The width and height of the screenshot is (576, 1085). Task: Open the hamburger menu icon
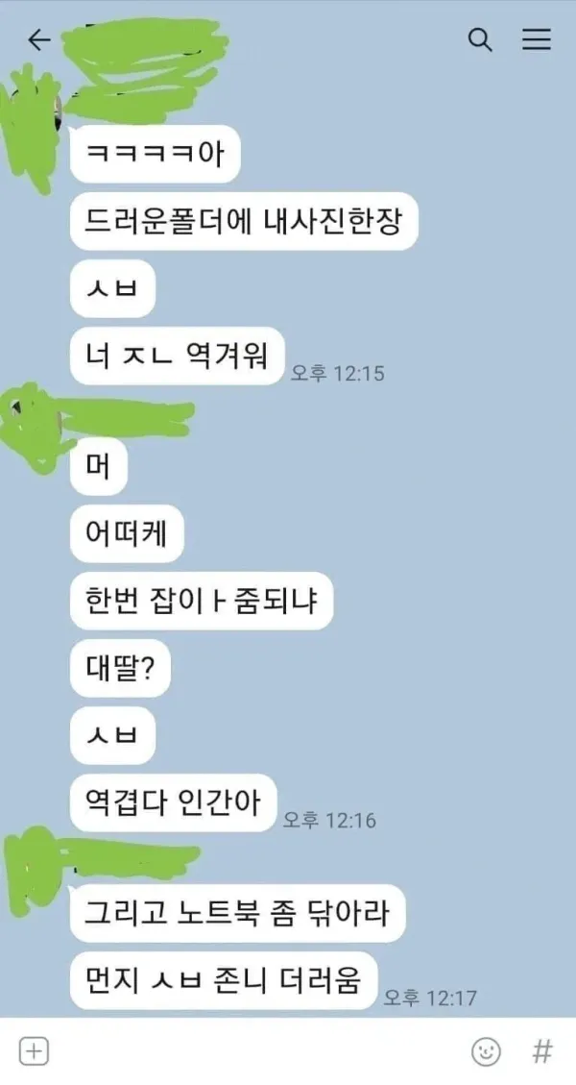click(536, 39)
